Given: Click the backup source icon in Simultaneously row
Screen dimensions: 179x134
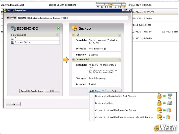Looking at the screenshot, I should click(x=159, y=117).
